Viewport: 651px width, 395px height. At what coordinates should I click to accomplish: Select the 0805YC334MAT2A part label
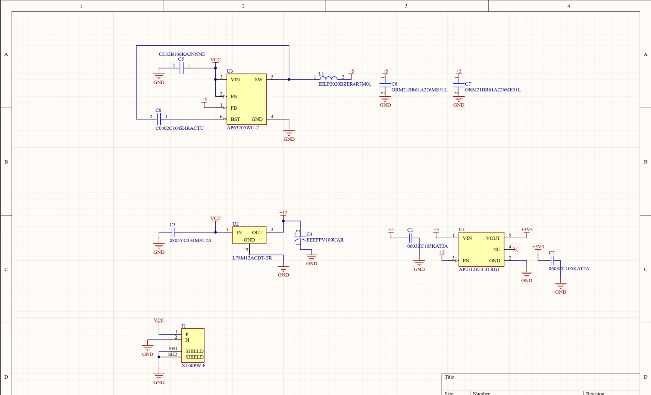pos(190,240)
